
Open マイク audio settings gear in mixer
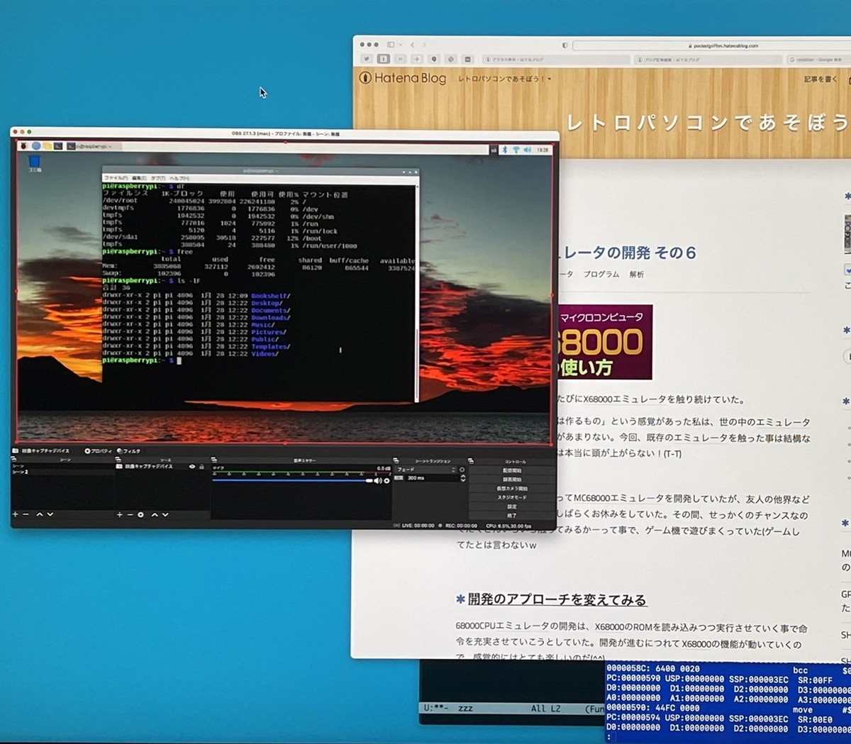pos(386,481)
